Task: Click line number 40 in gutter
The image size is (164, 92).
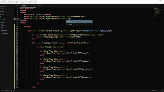Action: [17, 87]
